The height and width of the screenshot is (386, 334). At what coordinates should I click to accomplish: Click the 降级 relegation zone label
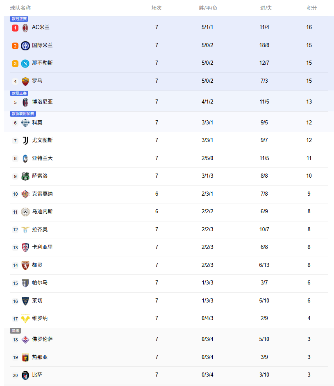pos(15,331)
